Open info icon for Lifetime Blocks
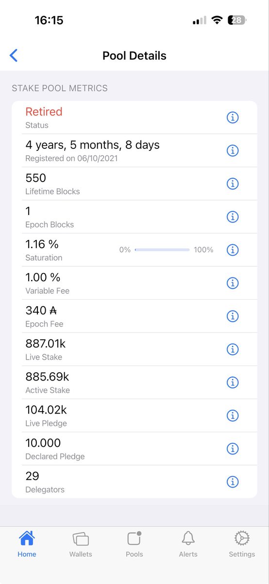This screenshot has height=584, width=269. [233, 183]
